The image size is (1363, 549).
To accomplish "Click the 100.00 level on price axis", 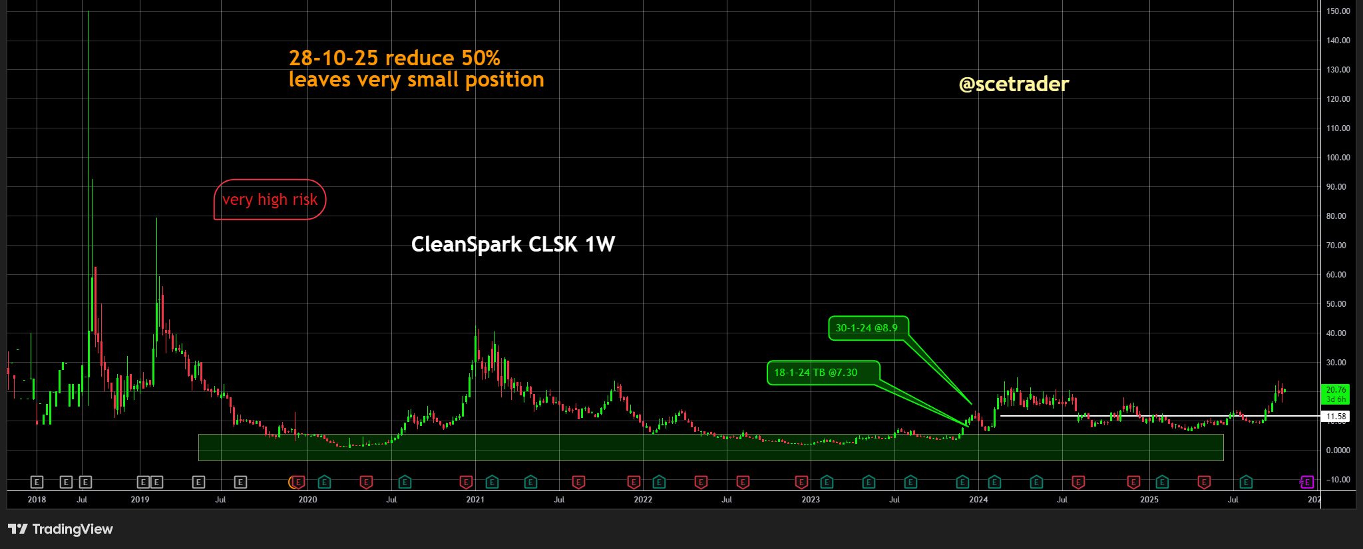I will pyautogui.click(x=1338, y=158).
